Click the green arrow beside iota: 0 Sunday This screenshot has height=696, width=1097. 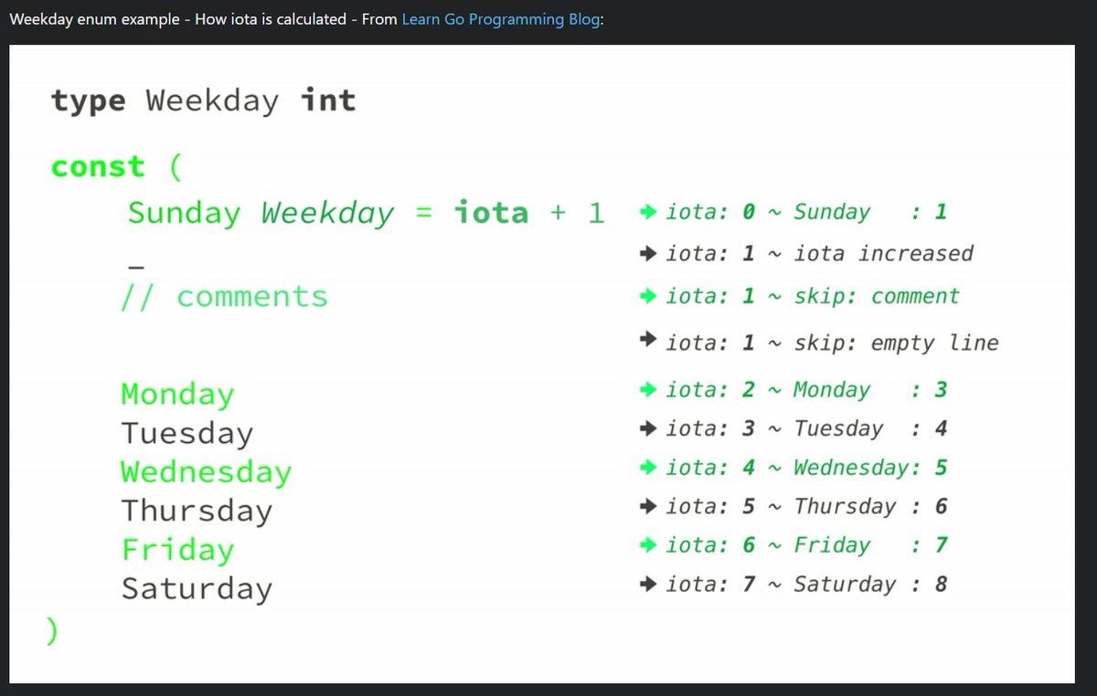click(x=649, y=212)
